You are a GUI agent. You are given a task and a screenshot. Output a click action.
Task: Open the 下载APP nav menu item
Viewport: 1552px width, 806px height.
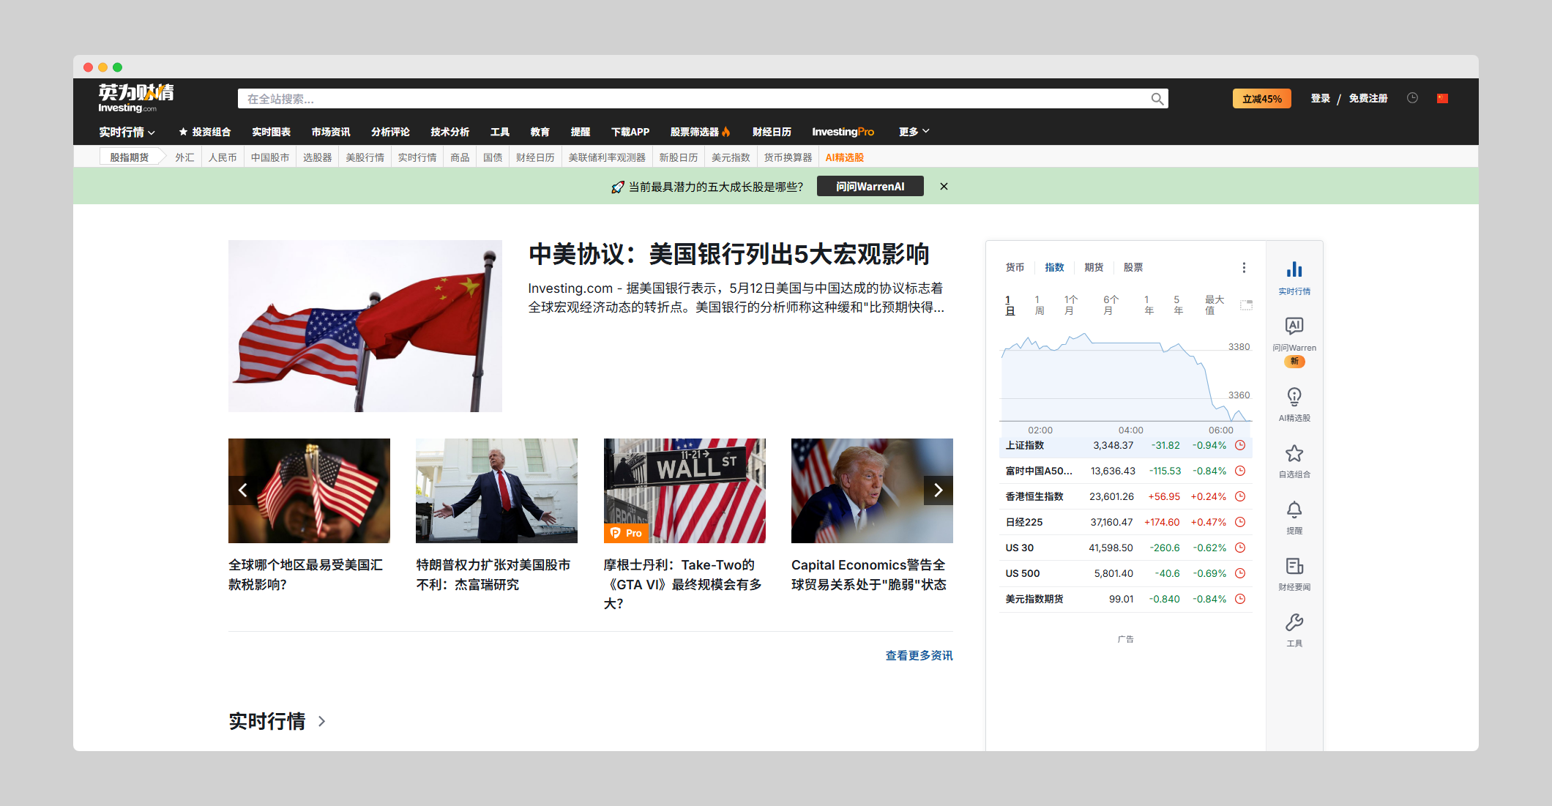630,132
